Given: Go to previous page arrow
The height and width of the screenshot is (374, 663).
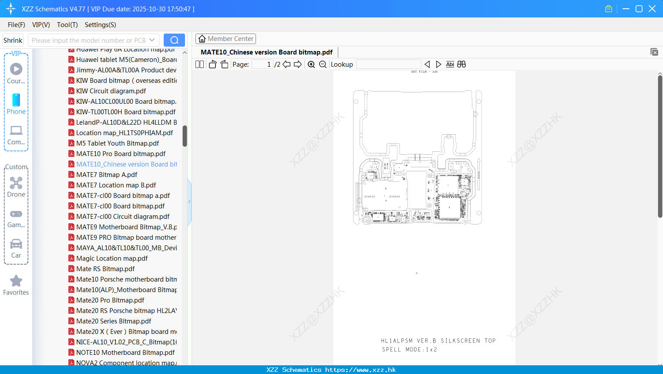Looking at the screenshot, I should tap(286, 64).
